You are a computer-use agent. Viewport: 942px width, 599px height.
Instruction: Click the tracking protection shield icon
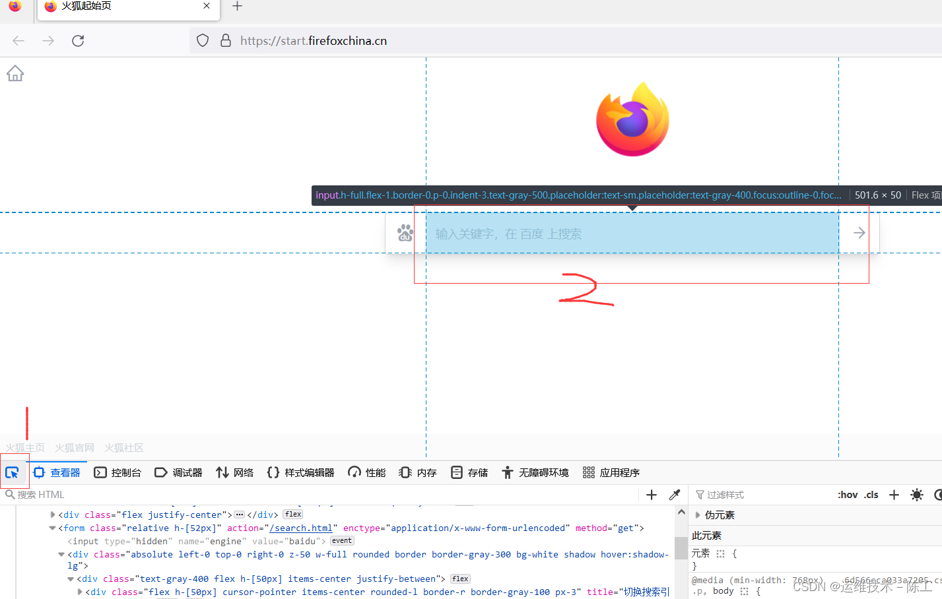(x=203, y=41)
